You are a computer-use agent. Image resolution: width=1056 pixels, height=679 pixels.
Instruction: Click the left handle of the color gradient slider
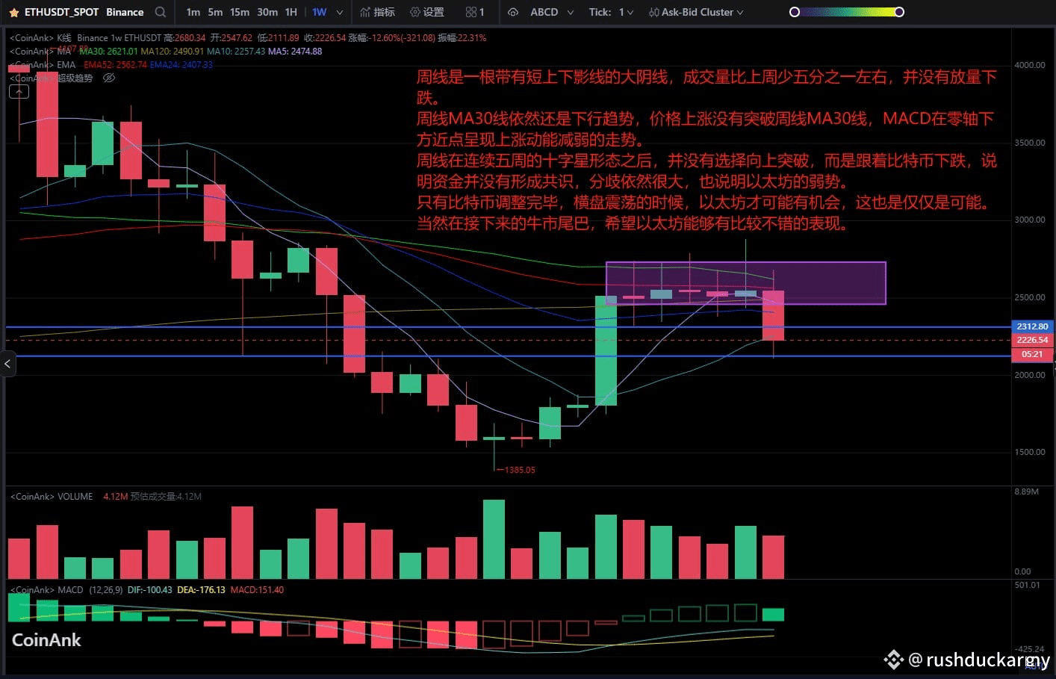795,12
